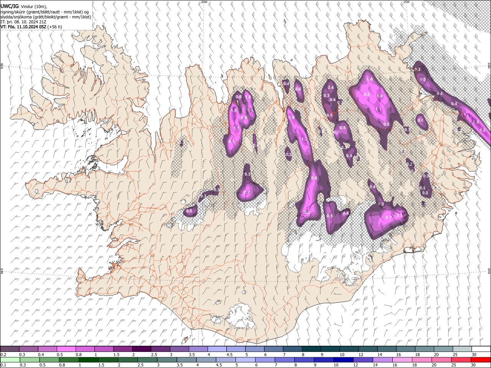Select the bright pink swatch starting at 0.5 in the upper legend
This screenshot has height=368, width=491.
66,349
